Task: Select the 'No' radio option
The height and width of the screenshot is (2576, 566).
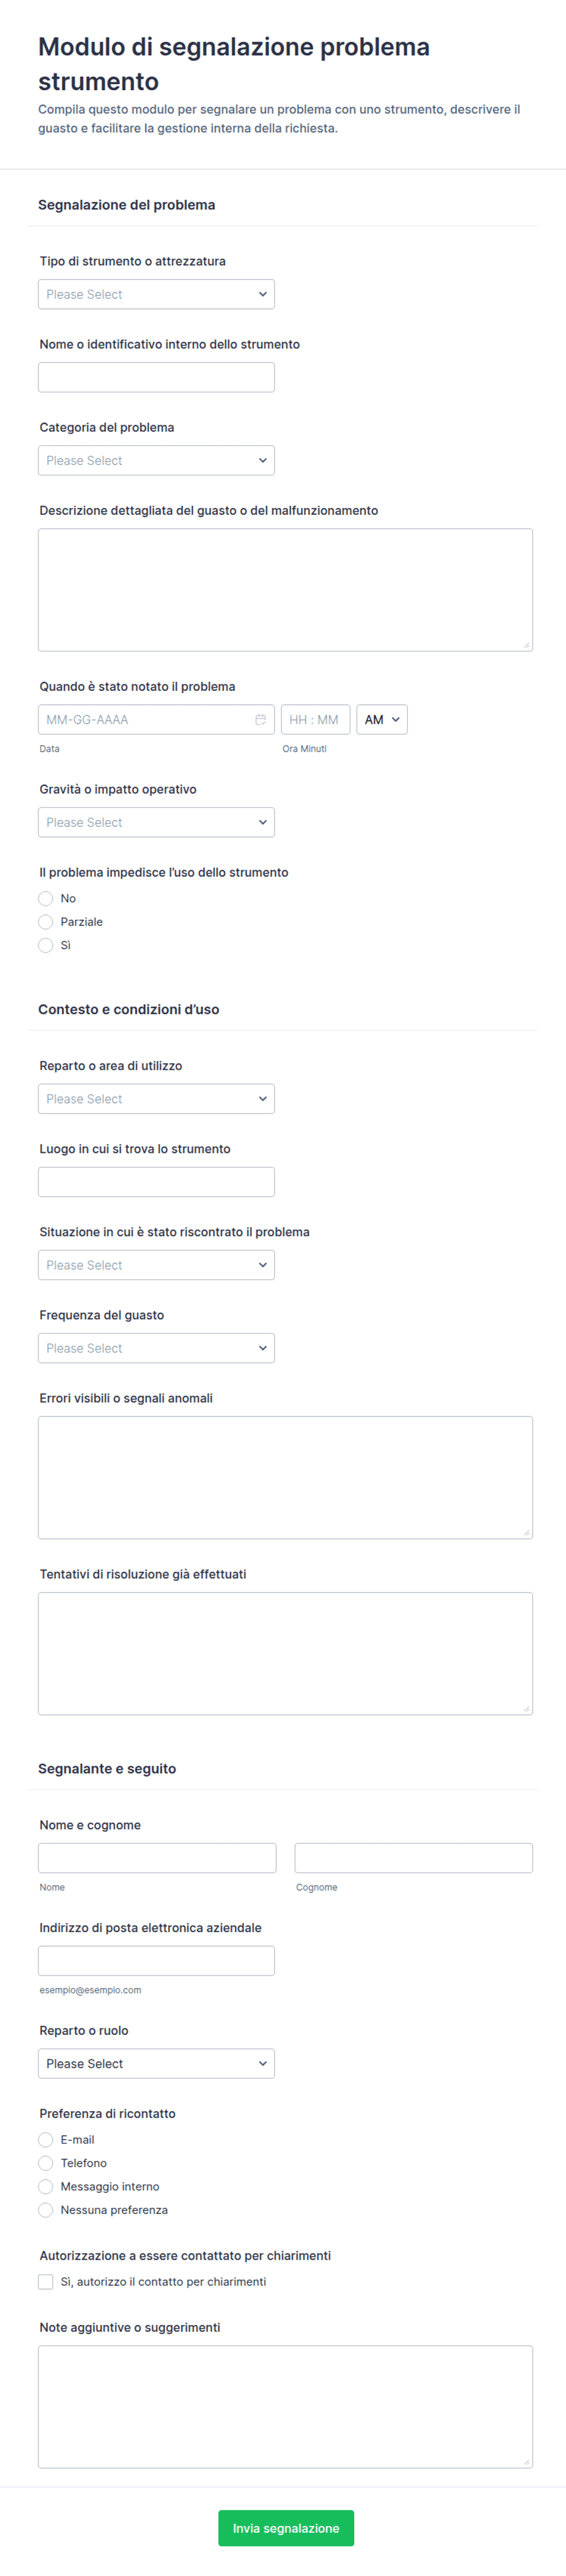Action: tap(46, 899)
